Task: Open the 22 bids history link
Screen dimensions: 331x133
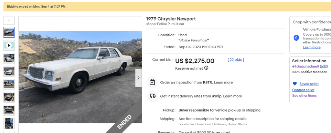Action: [236, 60]
